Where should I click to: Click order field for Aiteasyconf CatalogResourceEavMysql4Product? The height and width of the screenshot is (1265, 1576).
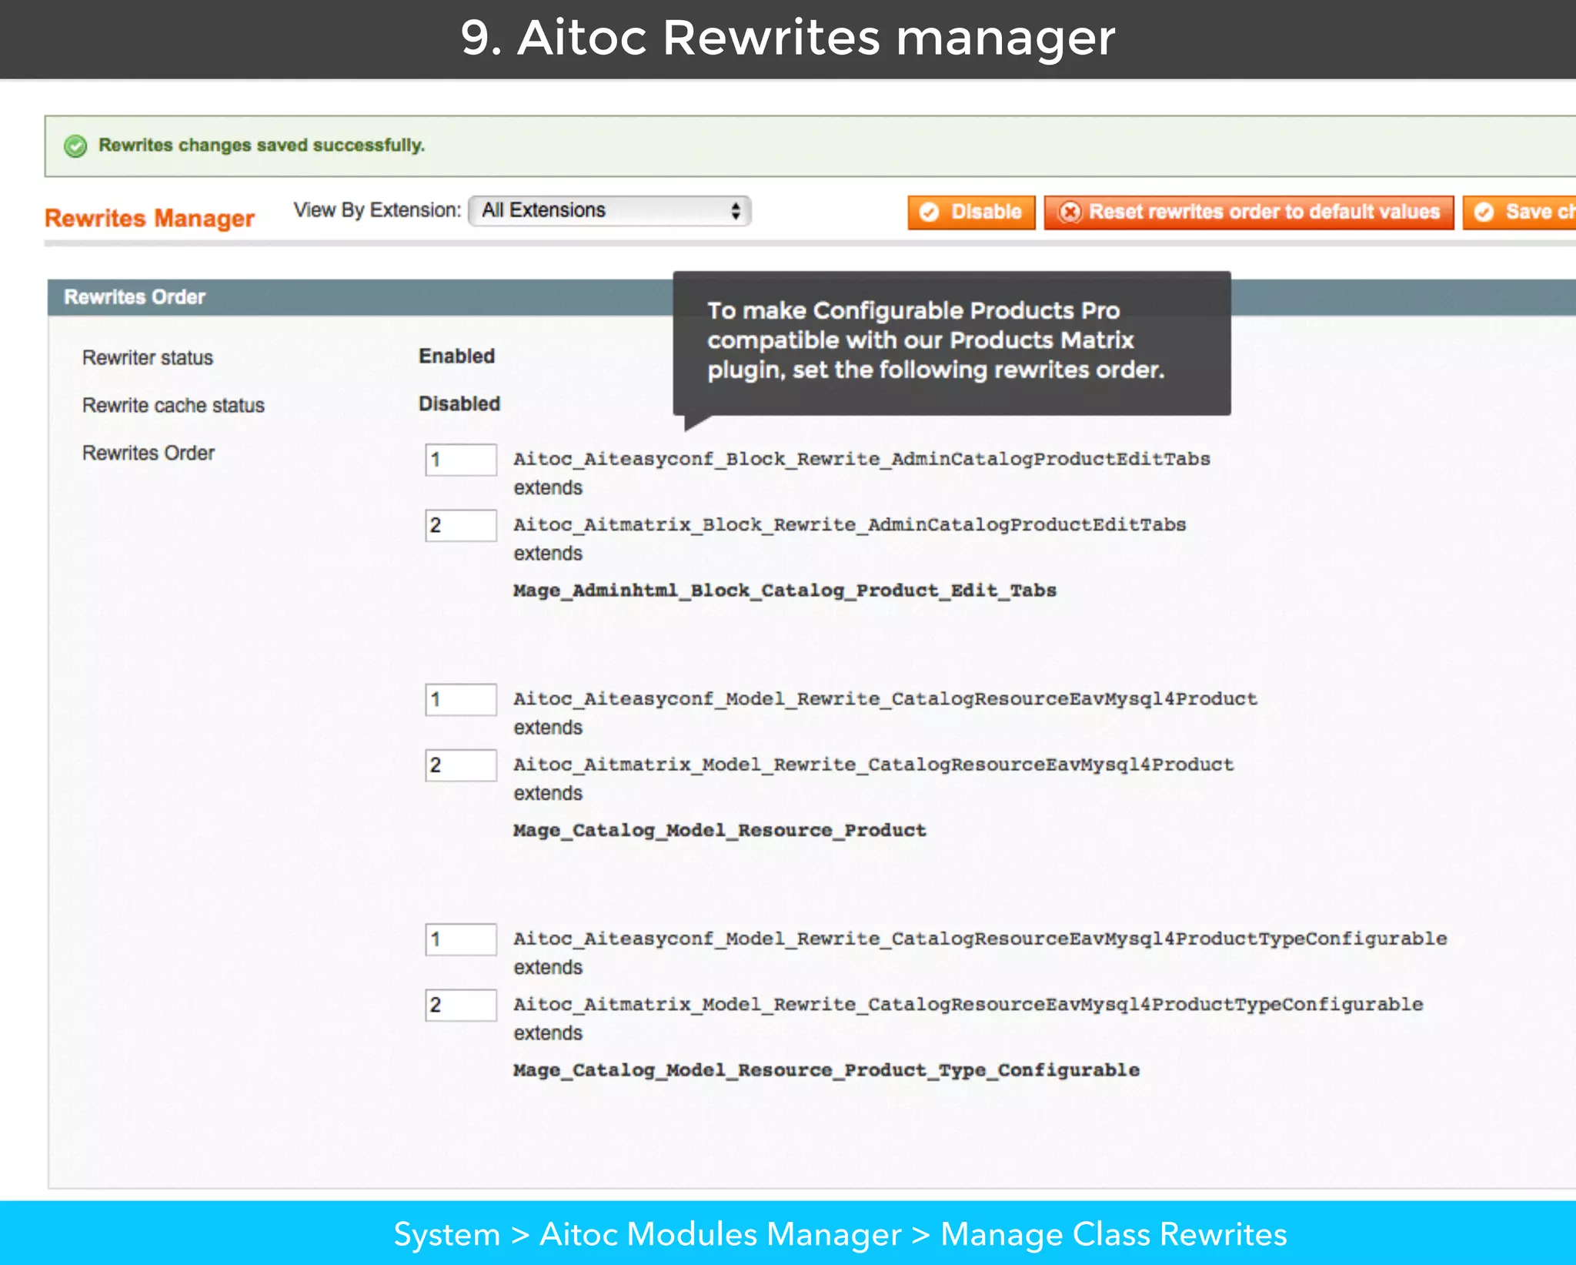pyautogui.click(x=461, y=699)
